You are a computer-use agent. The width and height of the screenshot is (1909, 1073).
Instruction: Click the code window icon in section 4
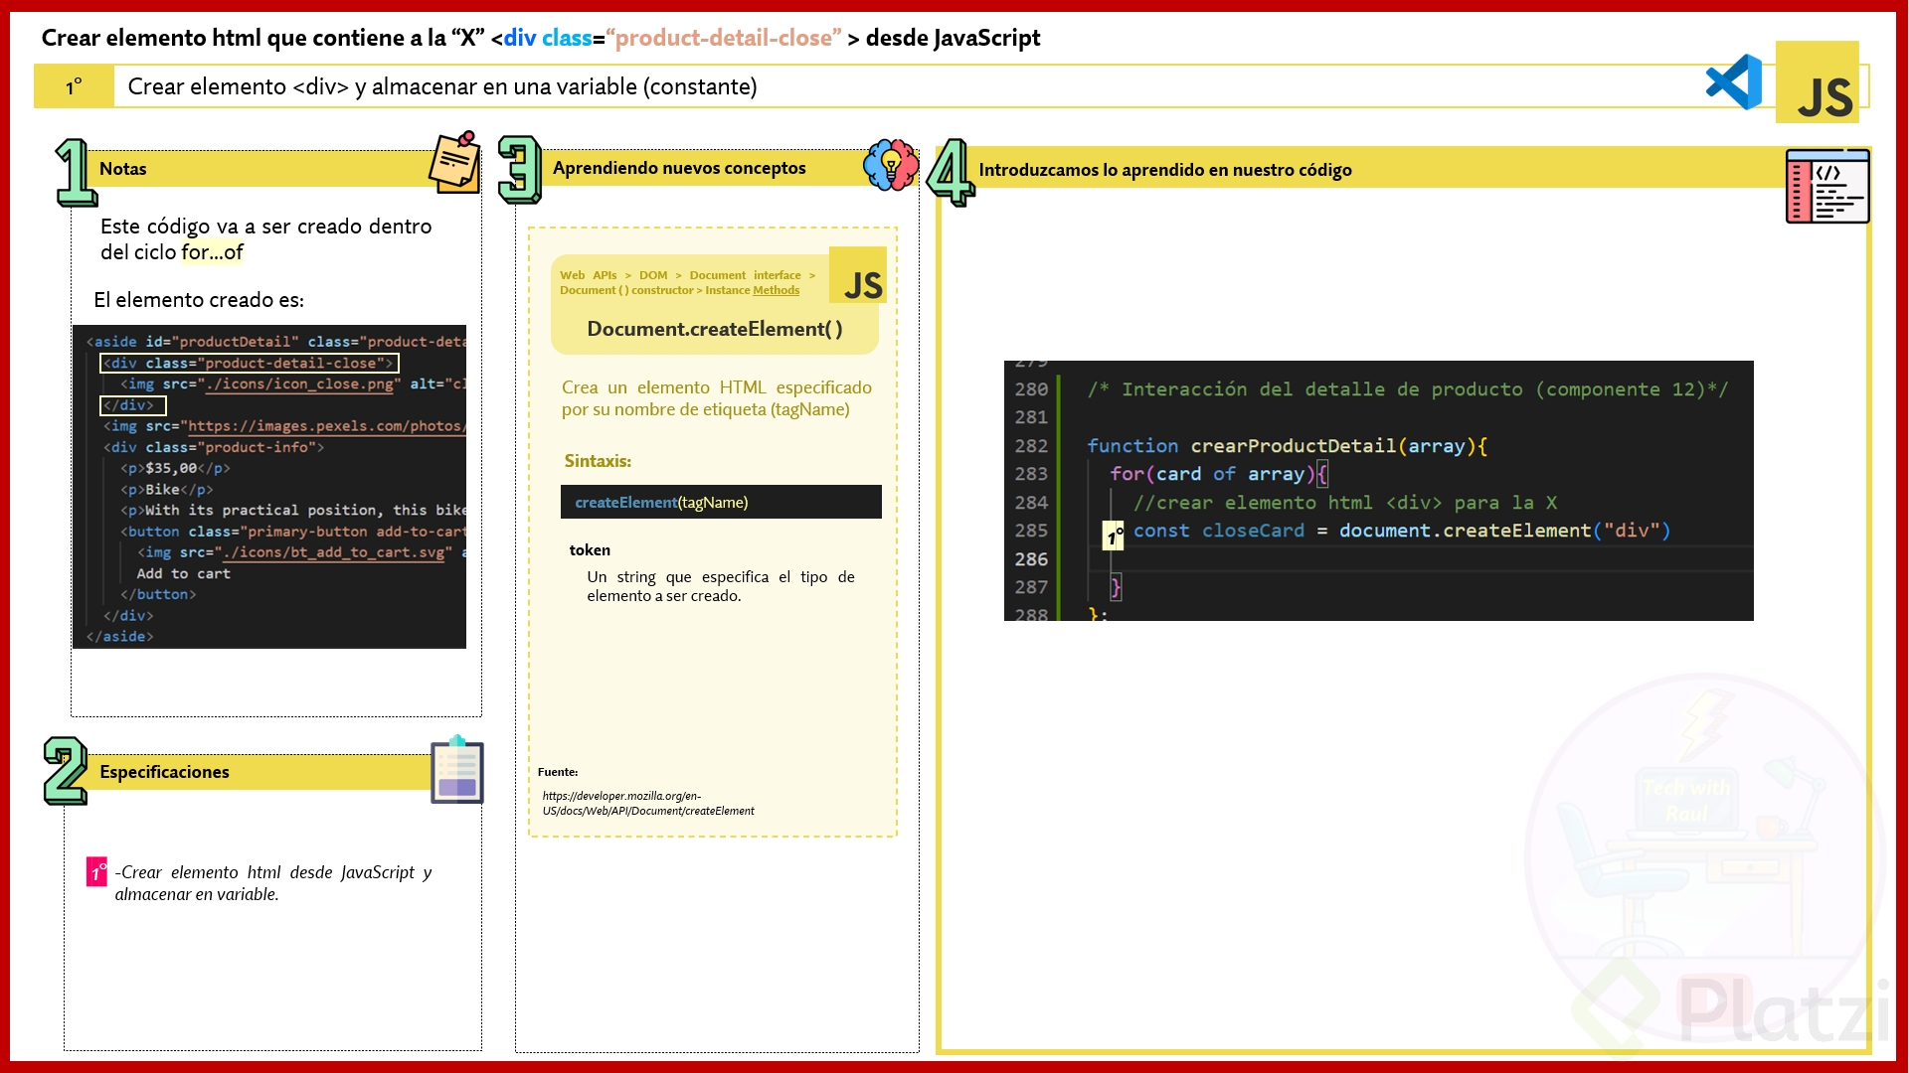[x=1827, y=186]
